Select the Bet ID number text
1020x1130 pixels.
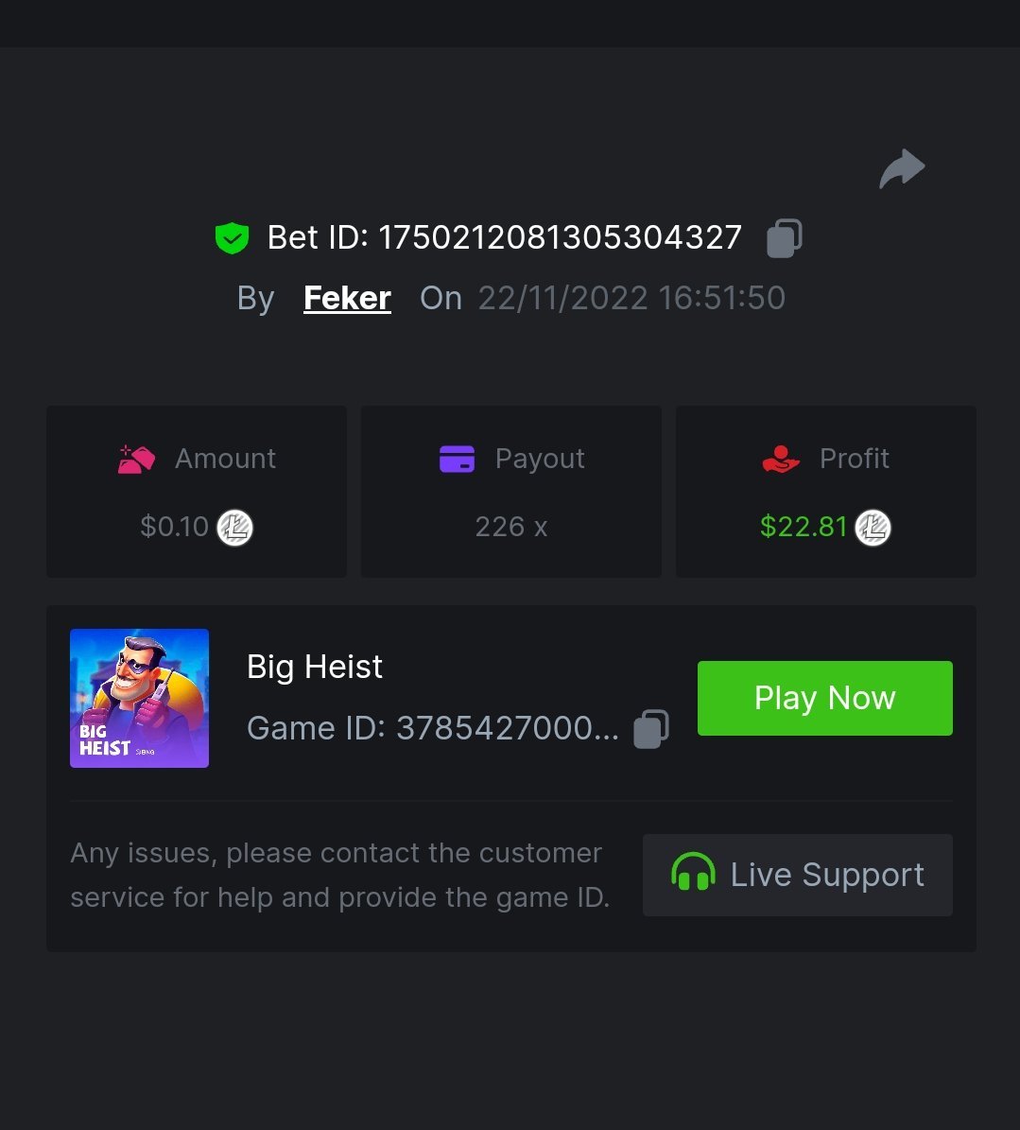click(x=560, y=237)
